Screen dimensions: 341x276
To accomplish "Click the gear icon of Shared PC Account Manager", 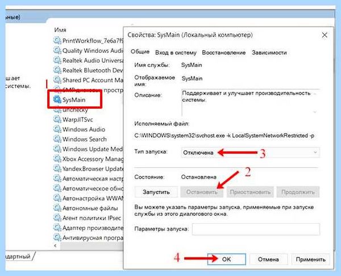I will coord(57,80).
